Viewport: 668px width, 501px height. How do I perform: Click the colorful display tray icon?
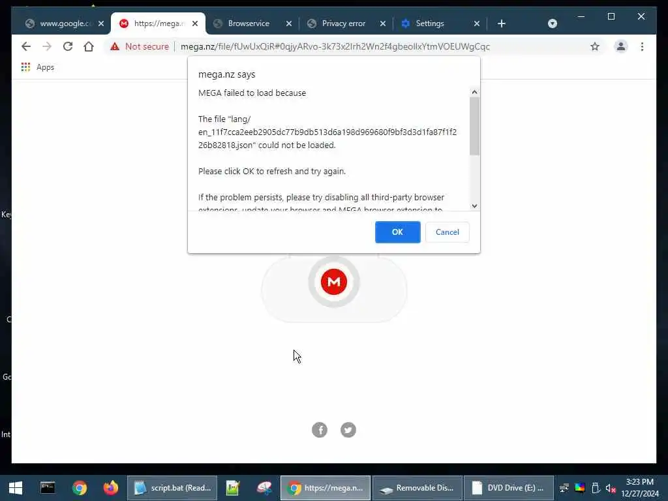580,488
